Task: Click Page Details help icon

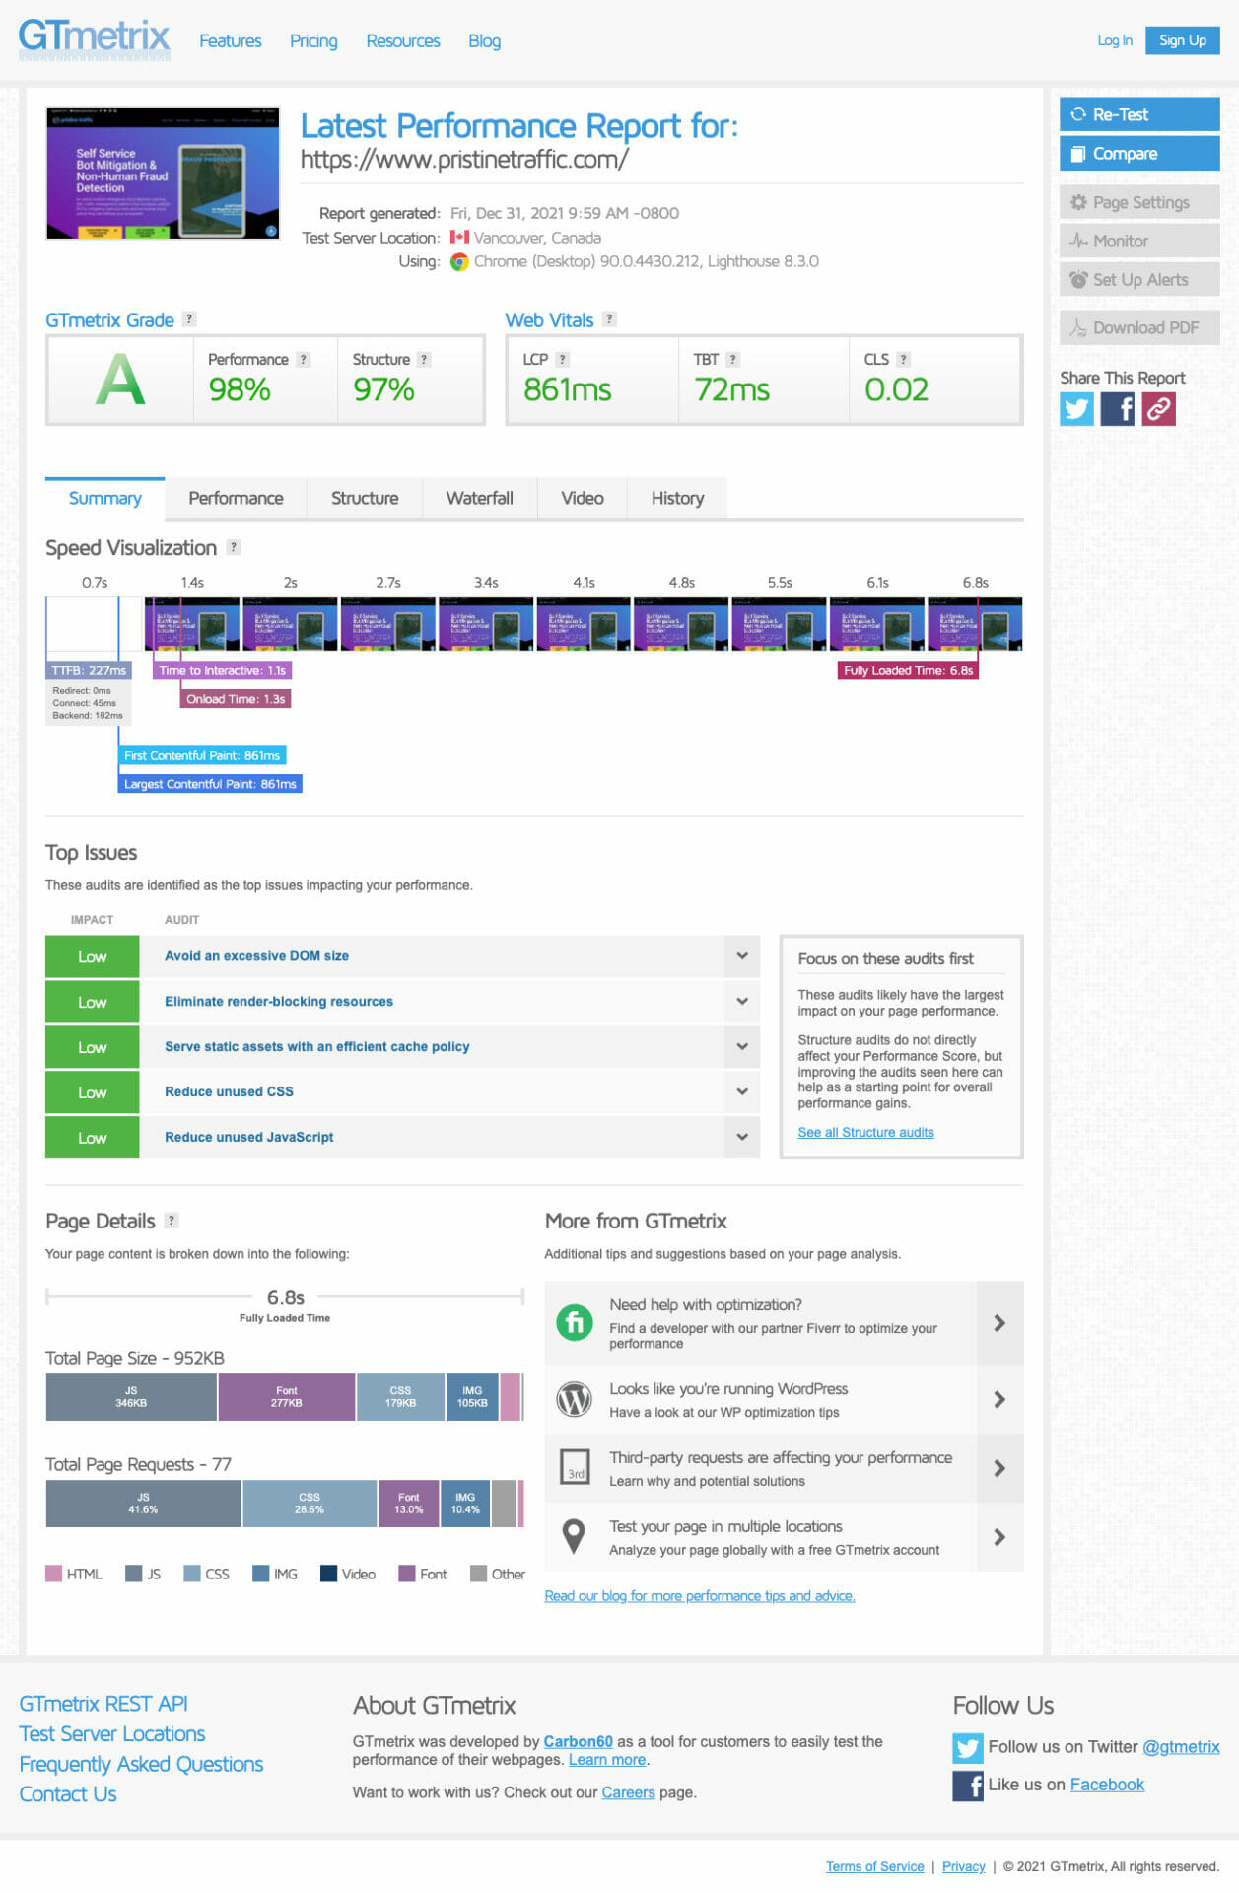Action: 172,1221
